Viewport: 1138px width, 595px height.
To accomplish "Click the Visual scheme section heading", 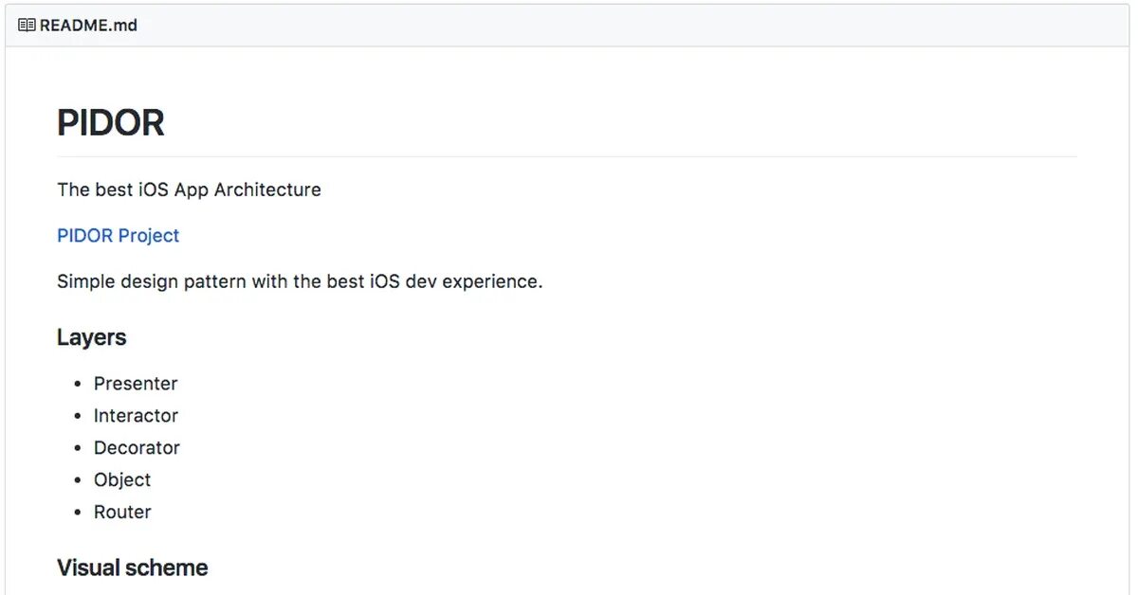I will [x=132, y=568].
